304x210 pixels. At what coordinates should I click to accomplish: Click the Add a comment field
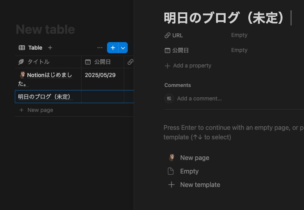199,98
